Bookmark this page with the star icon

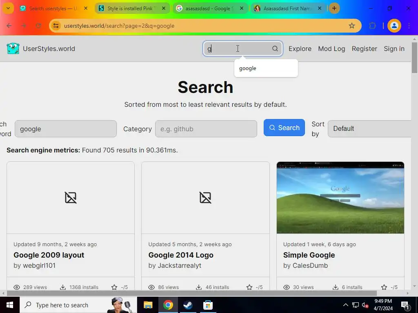(x=352, y=26)
